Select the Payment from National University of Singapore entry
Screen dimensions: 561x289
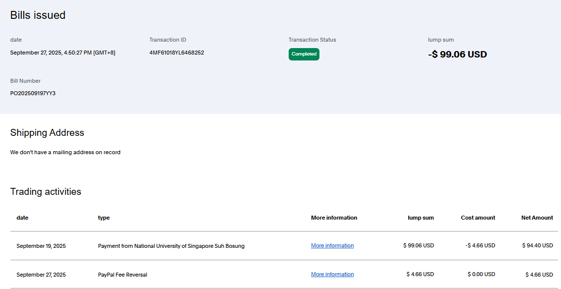tap(171, 246)
